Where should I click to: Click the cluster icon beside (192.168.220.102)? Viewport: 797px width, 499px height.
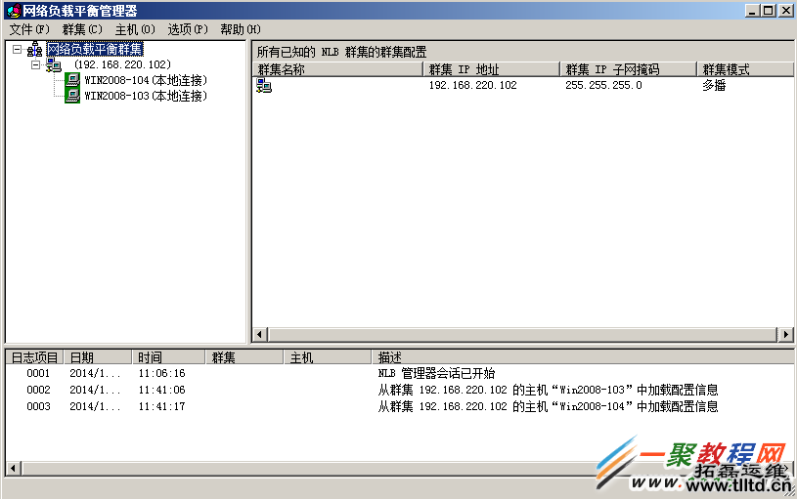[54, 64]
